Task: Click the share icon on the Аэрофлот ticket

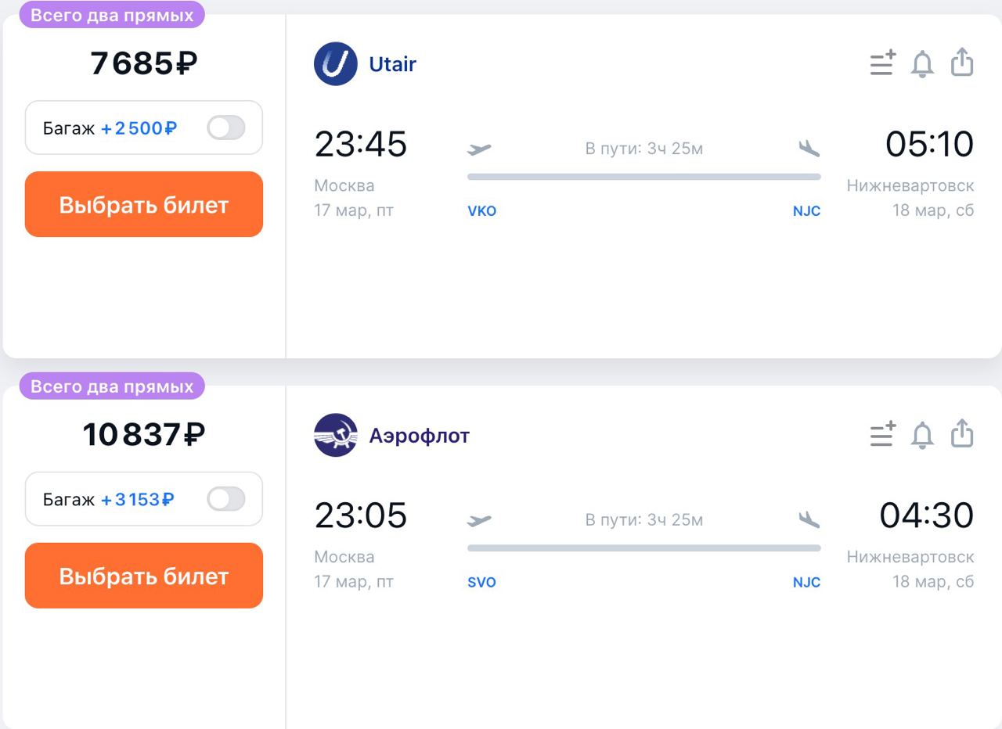Action: click(x=962, y=435)
